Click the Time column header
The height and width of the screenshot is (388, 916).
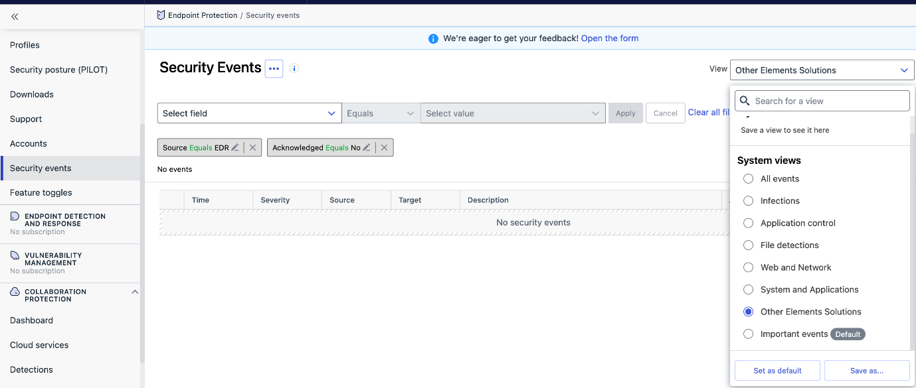click(218, 200)
